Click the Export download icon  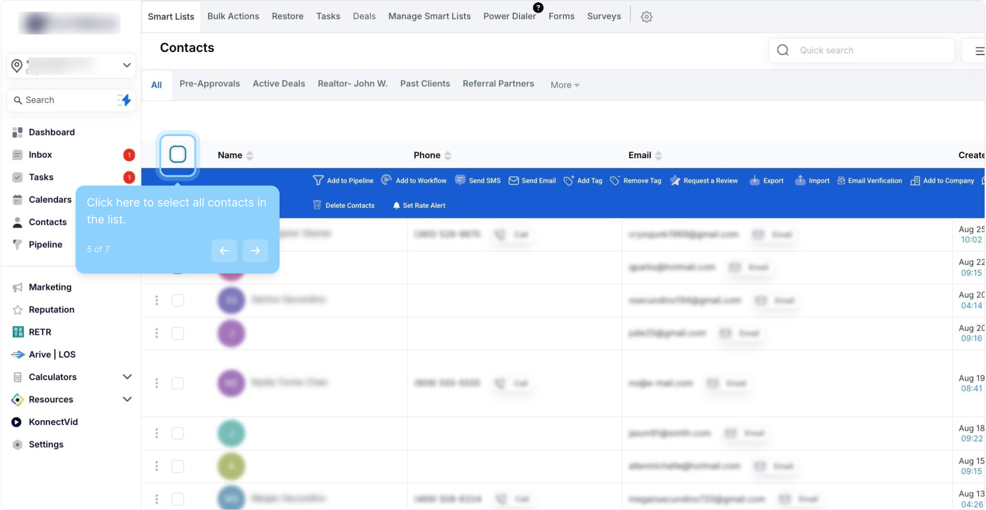(x=755, y=180)
